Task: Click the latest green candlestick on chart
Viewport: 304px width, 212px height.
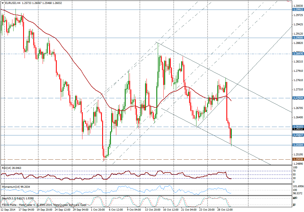Action: click(x=231, y=133)
